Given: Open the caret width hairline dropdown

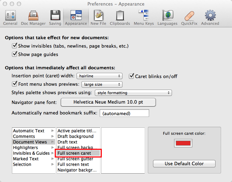Looking at the screenshot, I should click(x=99, y=76).
